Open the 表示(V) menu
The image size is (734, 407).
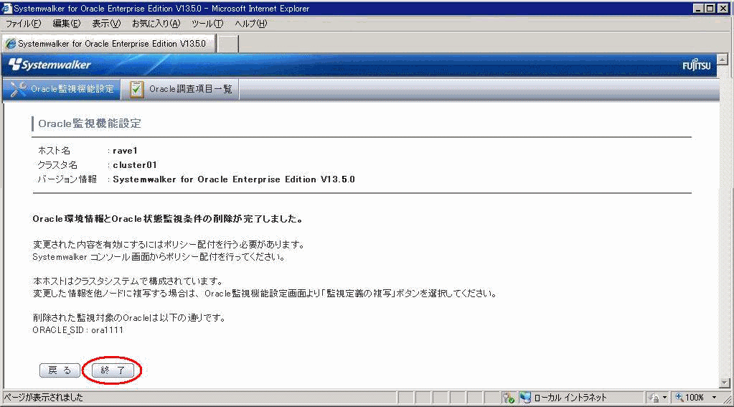106,24
